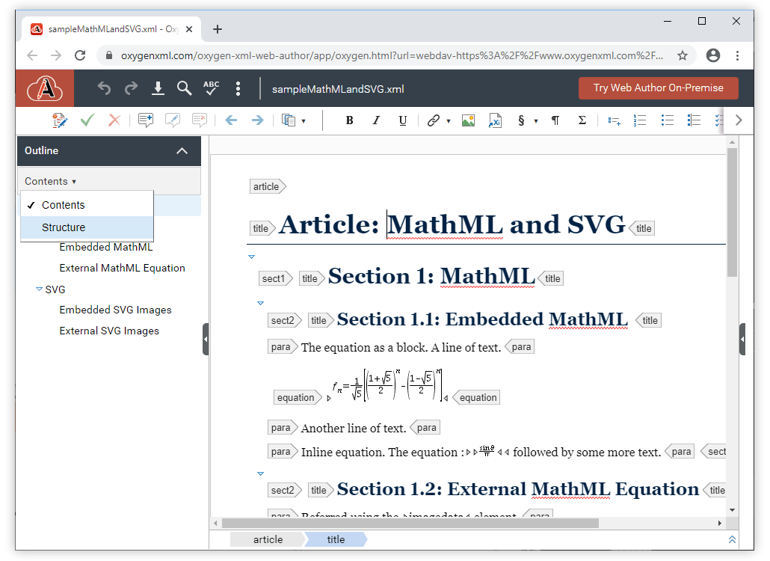Screen dimensions: 770x561
Task: Click the Download document icon
Action: [158, 88]
